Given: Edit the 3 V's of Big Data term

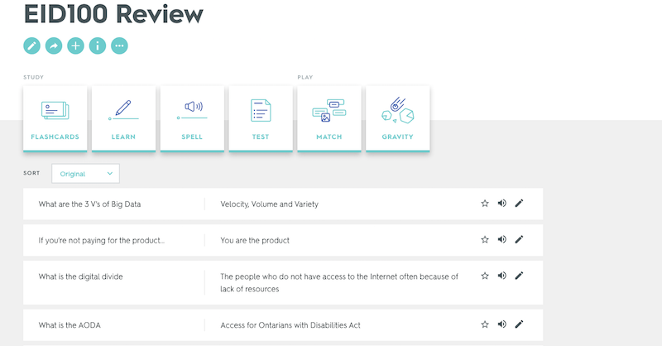Looking at the screenshot, I should [x=520, y=203].
